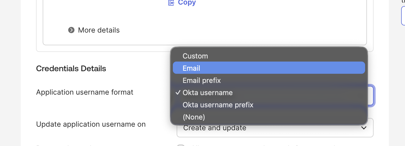The height and width of the screenshot is (146, 405).
Task: Open Update application username on dropdown
Action: 275,128
